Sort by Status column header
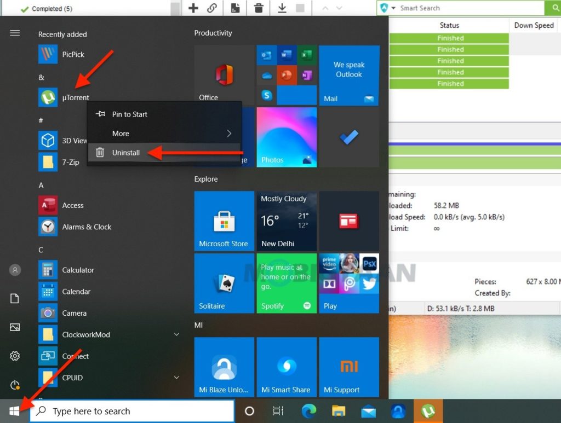 tap(449, 25)
